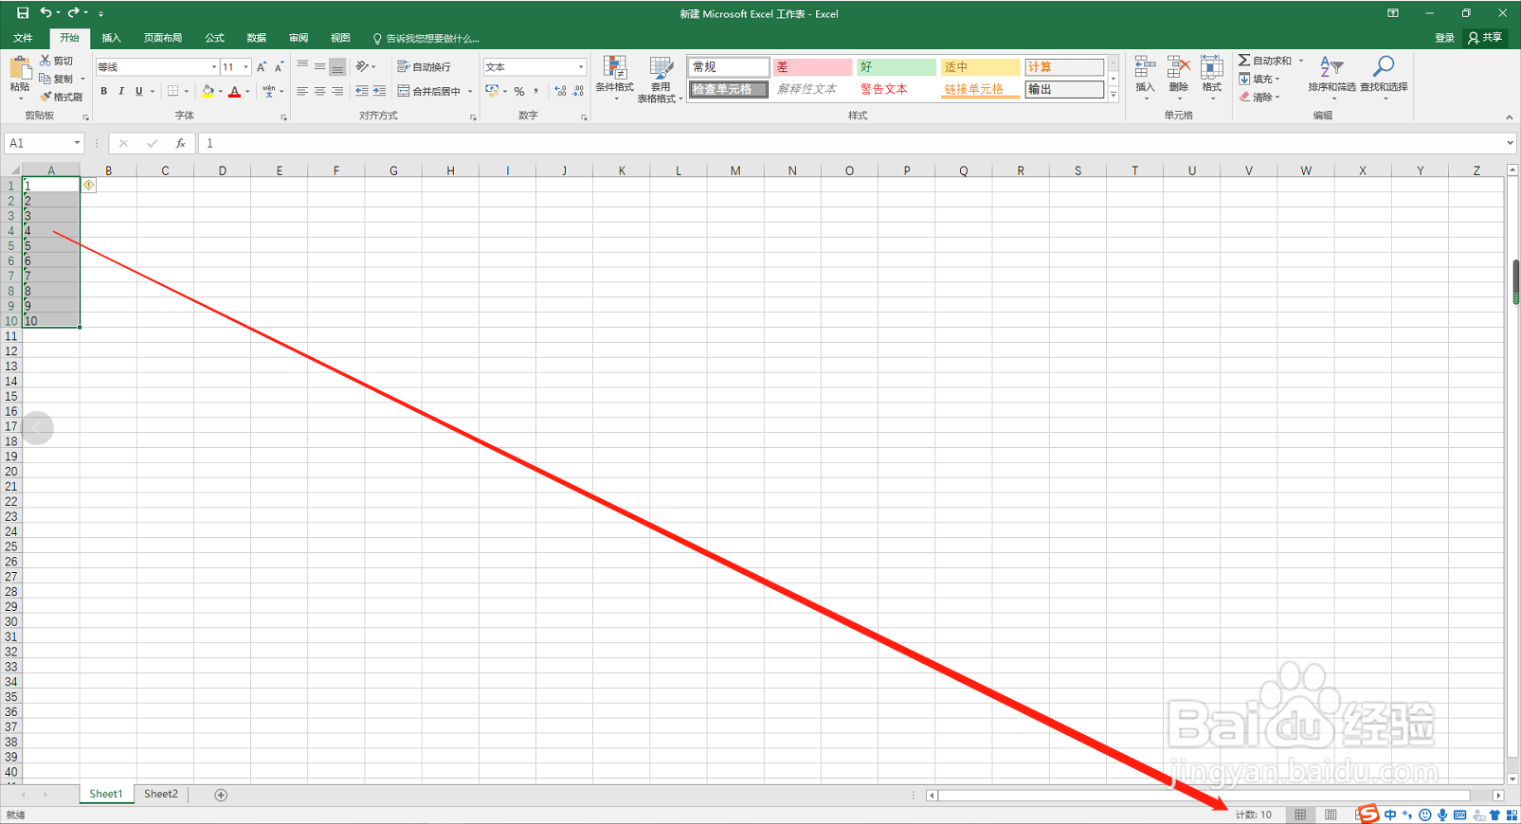The height and width of the screenshot is (824, 1521).
Task: Apply the 常规 cell style
Action: (x=728, y=67)
